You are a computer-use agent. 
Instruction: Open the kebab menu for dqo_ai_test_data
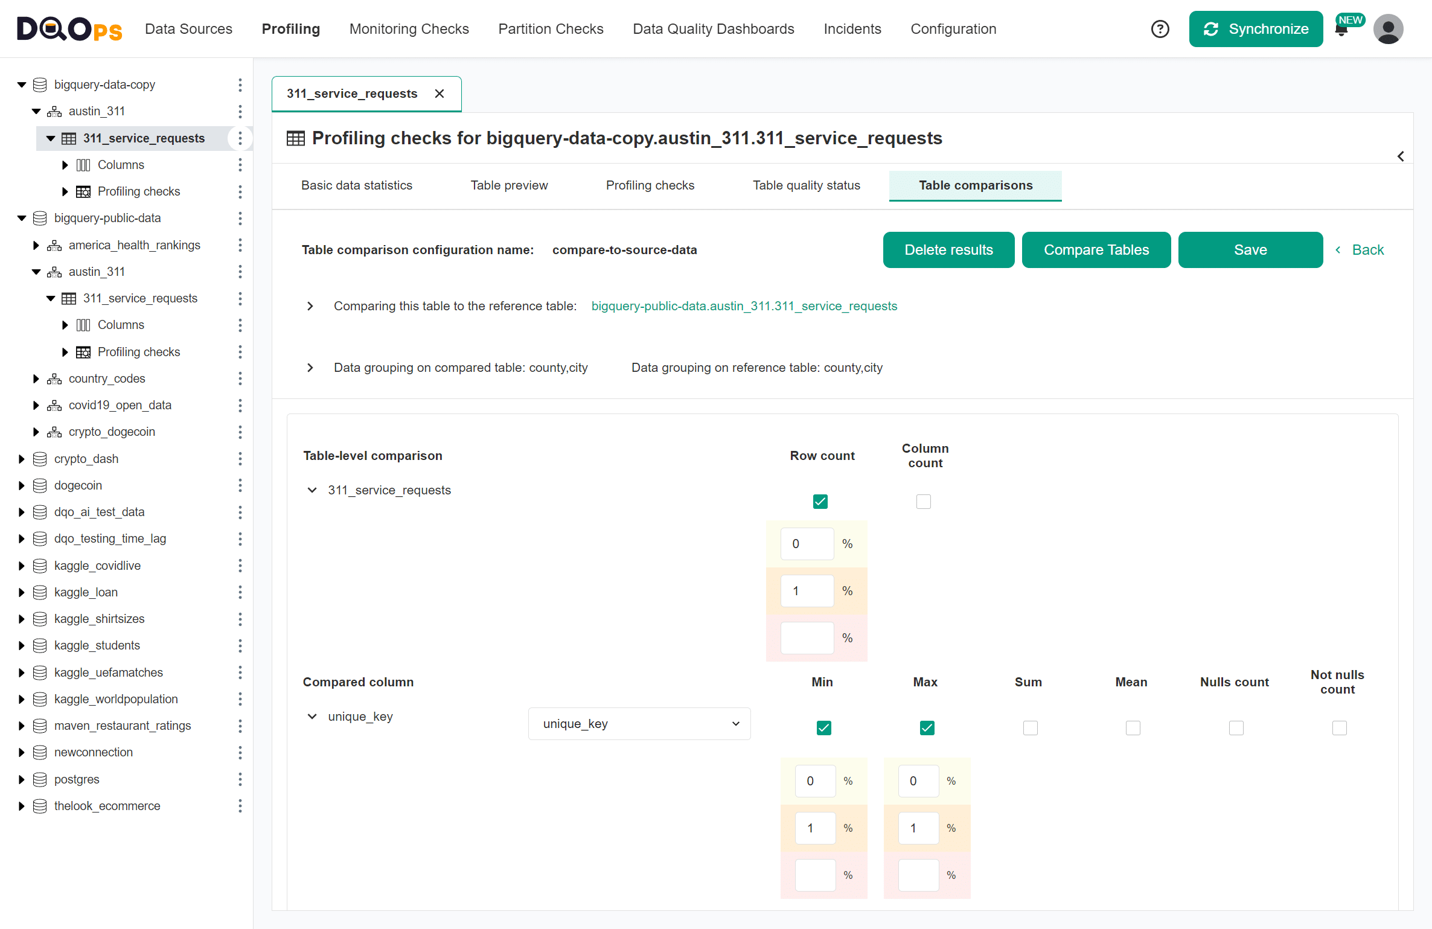click(240, 512)
